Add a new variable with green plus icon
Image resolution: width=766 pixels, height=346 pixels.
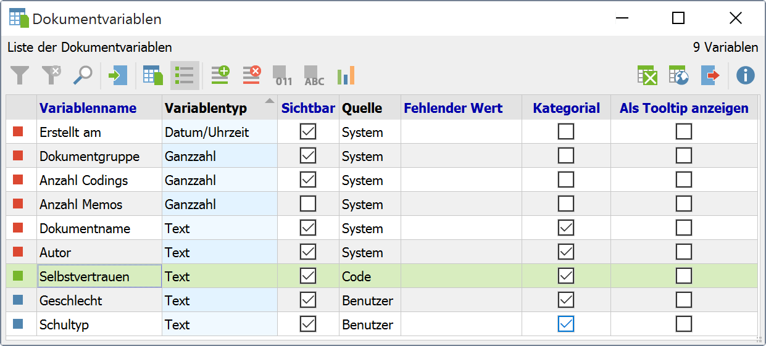tap(220, 75)
